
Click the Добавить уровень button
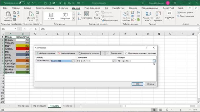pyautogui.click(x=46, y=53)
